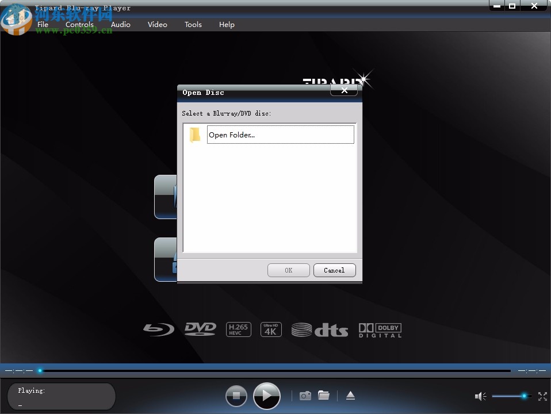The width and height of the screenshot is (551, 414).
Task: Click the Ultra HD 4K badge
Action: (271, 329)
